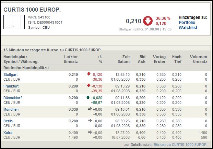The image size is (213, 149).
Task: Click the Stuttgart time 13:53:10
Action: [122, 75]
